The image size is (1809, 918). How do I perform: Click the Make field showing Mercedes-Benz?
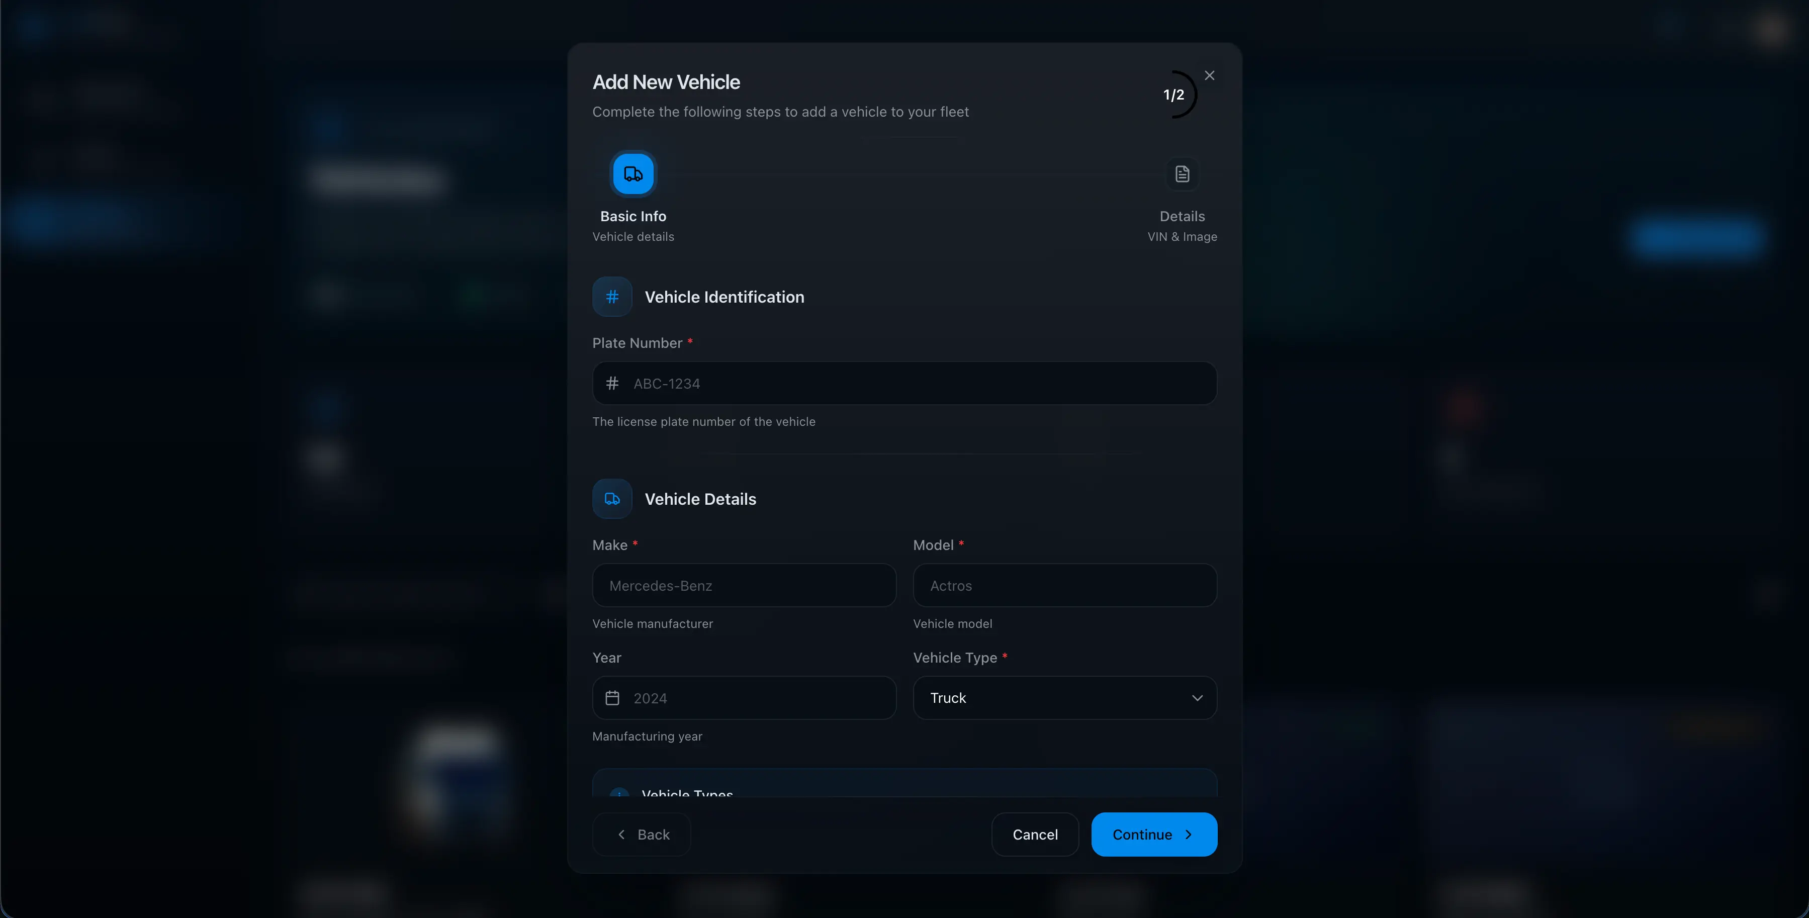click(744, 585)
